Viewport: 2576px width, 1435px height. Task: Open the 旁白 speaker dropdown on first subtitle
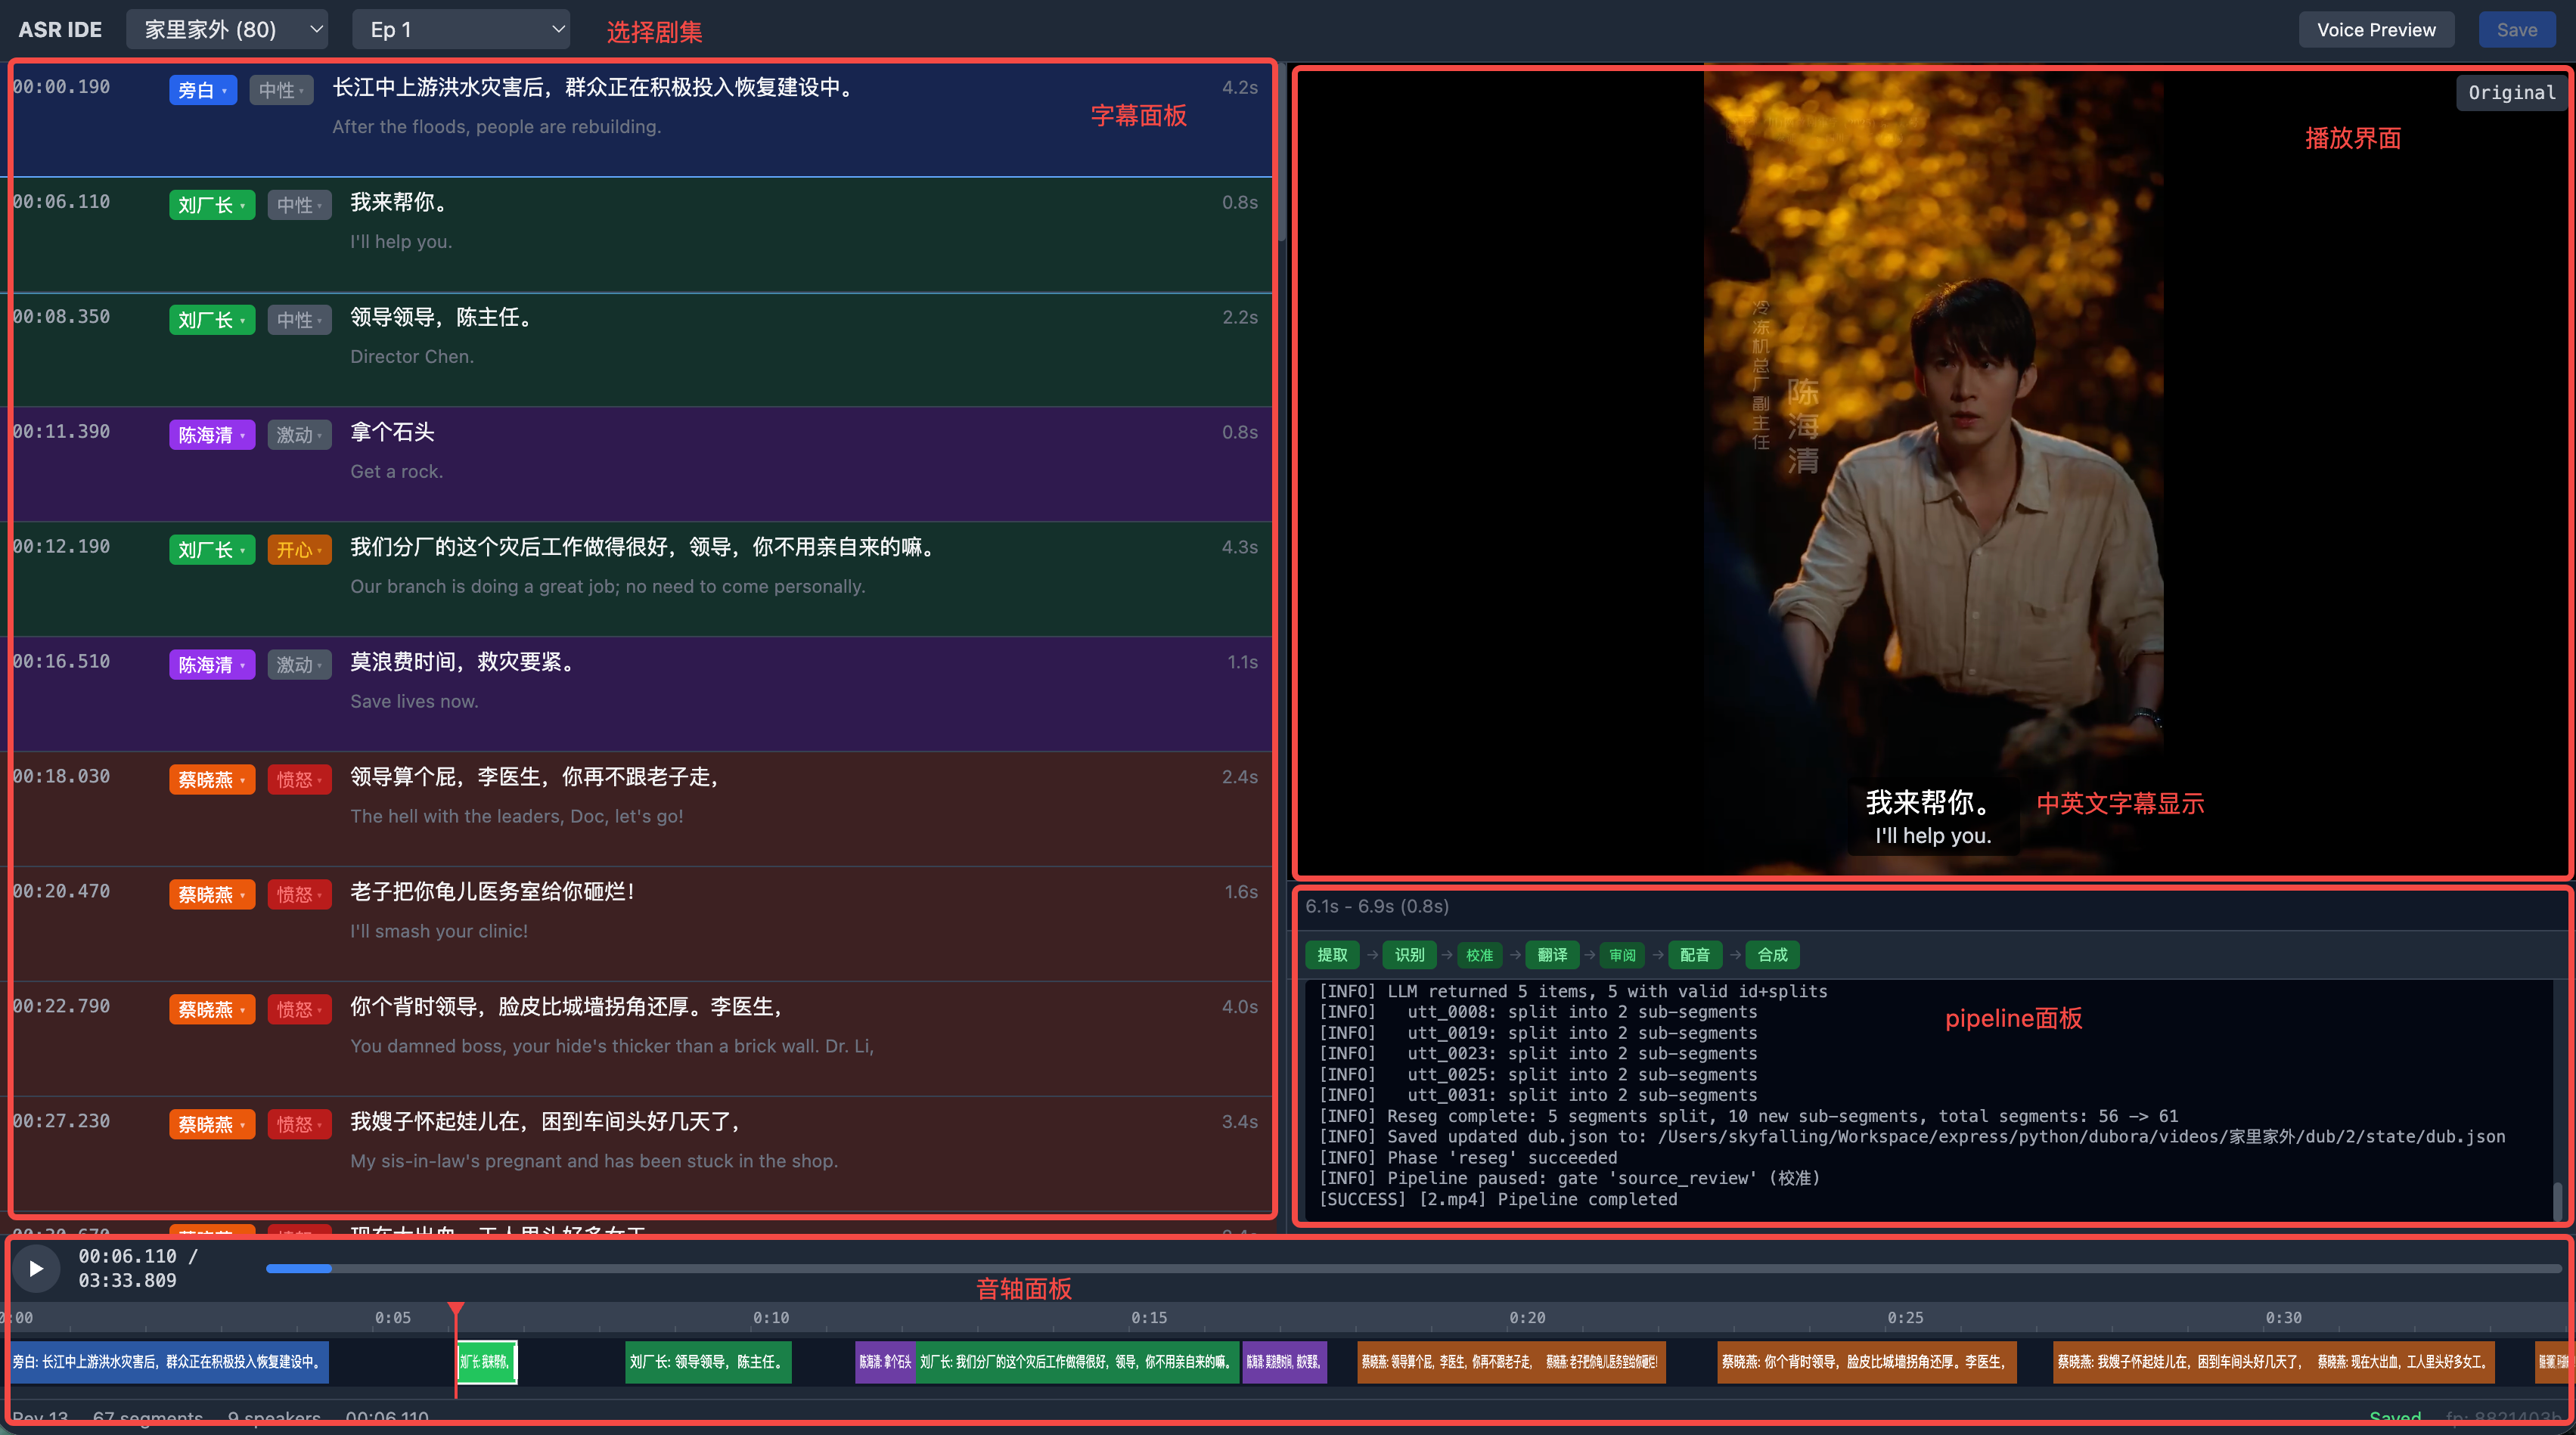pos(202,90)
